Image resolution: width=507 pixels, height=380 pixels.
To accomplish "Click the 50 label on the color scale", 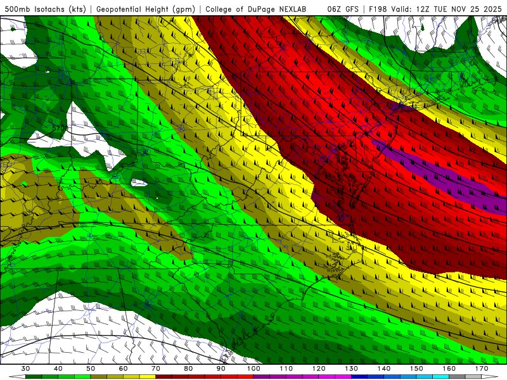I will [x=91, y=369].
